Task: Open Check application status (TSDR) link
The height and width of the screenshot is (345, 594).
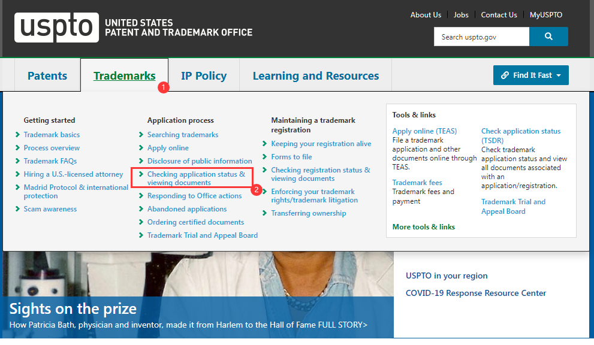Action: tap(521, 135)
